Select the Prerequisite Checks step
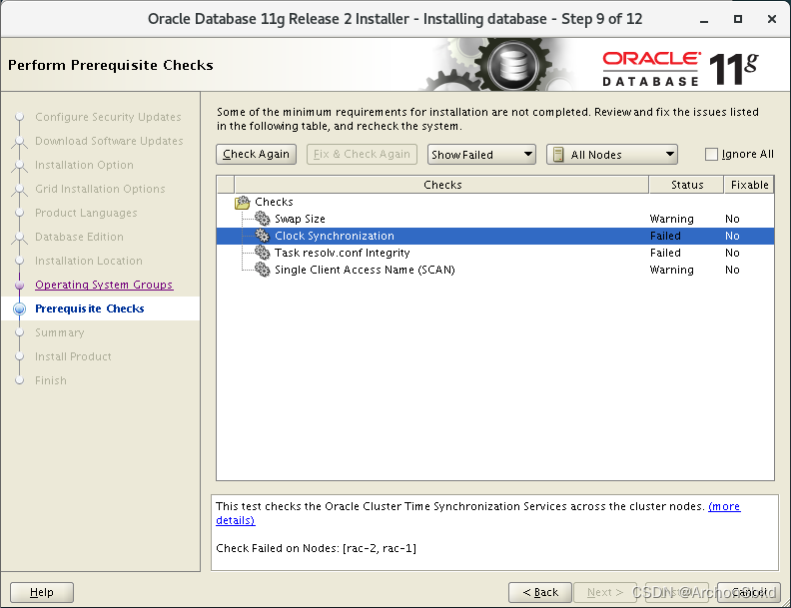 (x=90, y=308)
